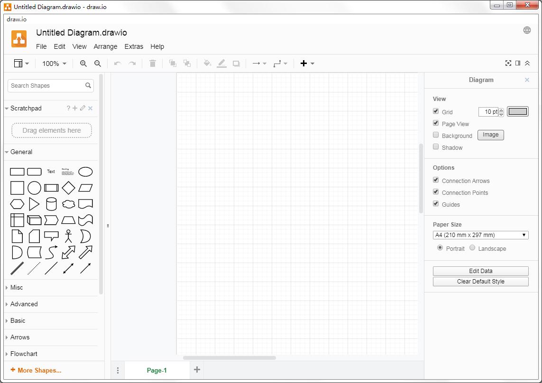Image resolution: width=542 pixels, height=383 pixels.
Task: Open the view layout toolbar dropdown
Action: pos(21,64)
